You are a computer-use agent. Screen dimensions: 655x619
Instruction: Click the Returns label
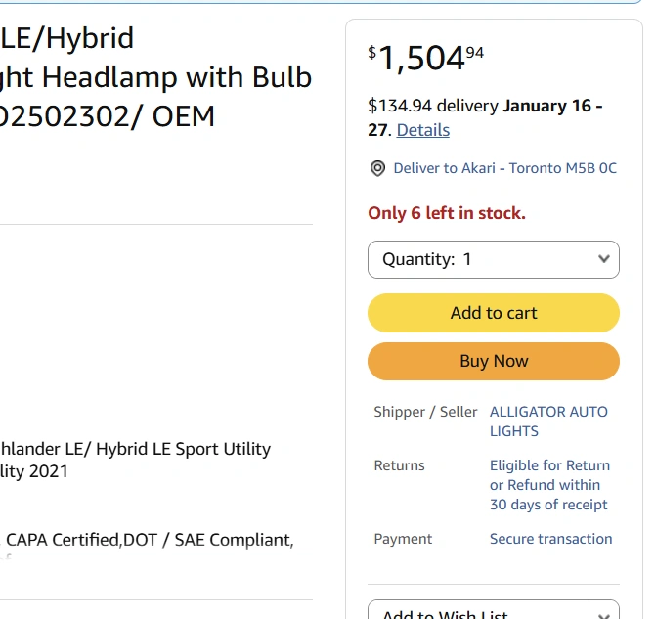399,465
